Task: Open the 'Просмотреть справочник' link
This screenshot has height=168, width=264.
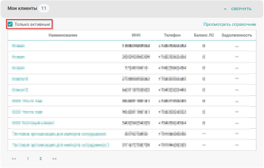Action: click(230, 24)
